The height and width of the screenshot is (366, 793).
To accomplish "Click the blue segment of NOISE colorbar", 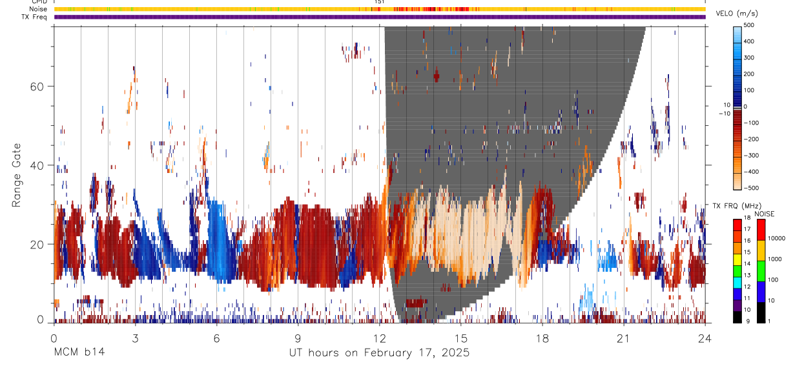I will click(x=761, y=290).
